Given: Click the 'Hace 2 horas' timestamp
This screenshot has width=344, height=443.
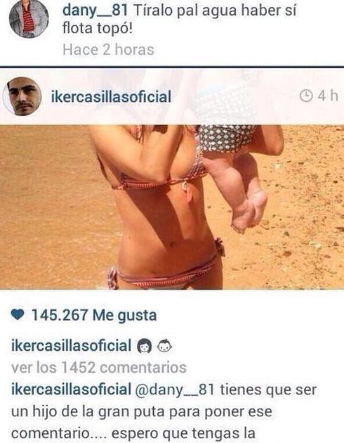Looking at the screenshot, I should point(108,50).
